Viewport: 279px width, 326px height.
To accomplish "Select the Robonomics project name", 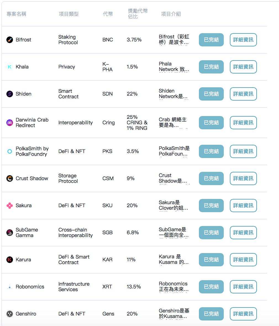I will pyautogui.click(x=30, y=287).
